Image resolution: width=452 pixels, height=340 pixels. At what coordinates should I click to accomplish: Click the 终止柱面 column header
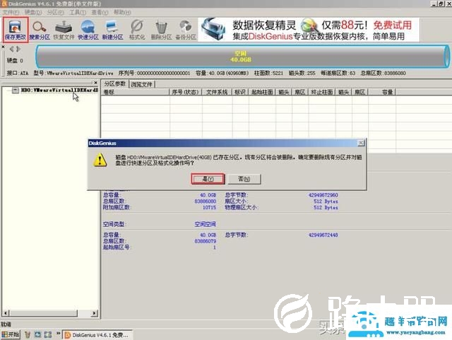pos(322,92)
